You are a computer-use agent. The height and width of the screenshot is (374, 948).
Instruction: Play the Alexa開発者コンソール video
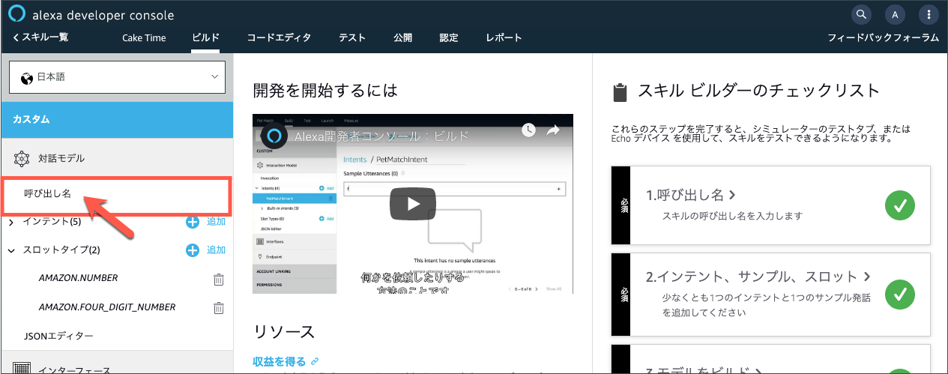[x=412, y=204]
